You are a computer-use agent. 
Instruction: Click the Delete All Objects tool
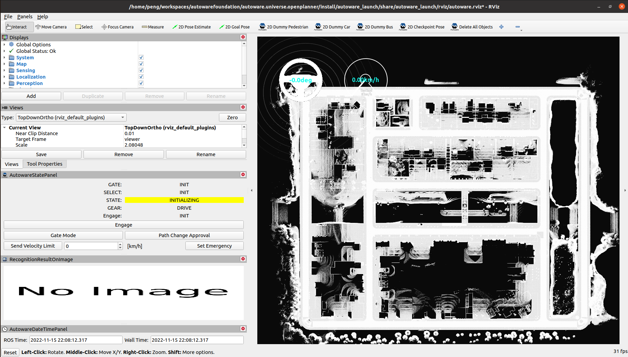(x=472, y=27)
